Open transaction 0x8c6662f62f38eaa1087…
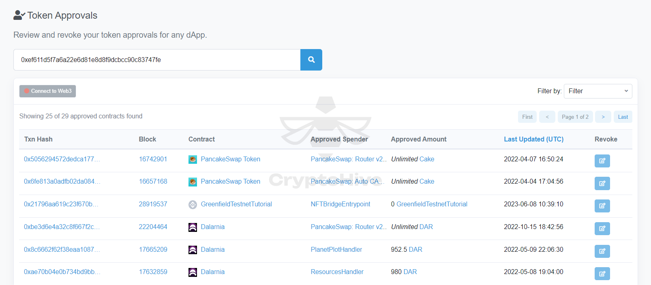Image resolution: width=651 pixels, height=285 pixels. [x=62, y=249]
